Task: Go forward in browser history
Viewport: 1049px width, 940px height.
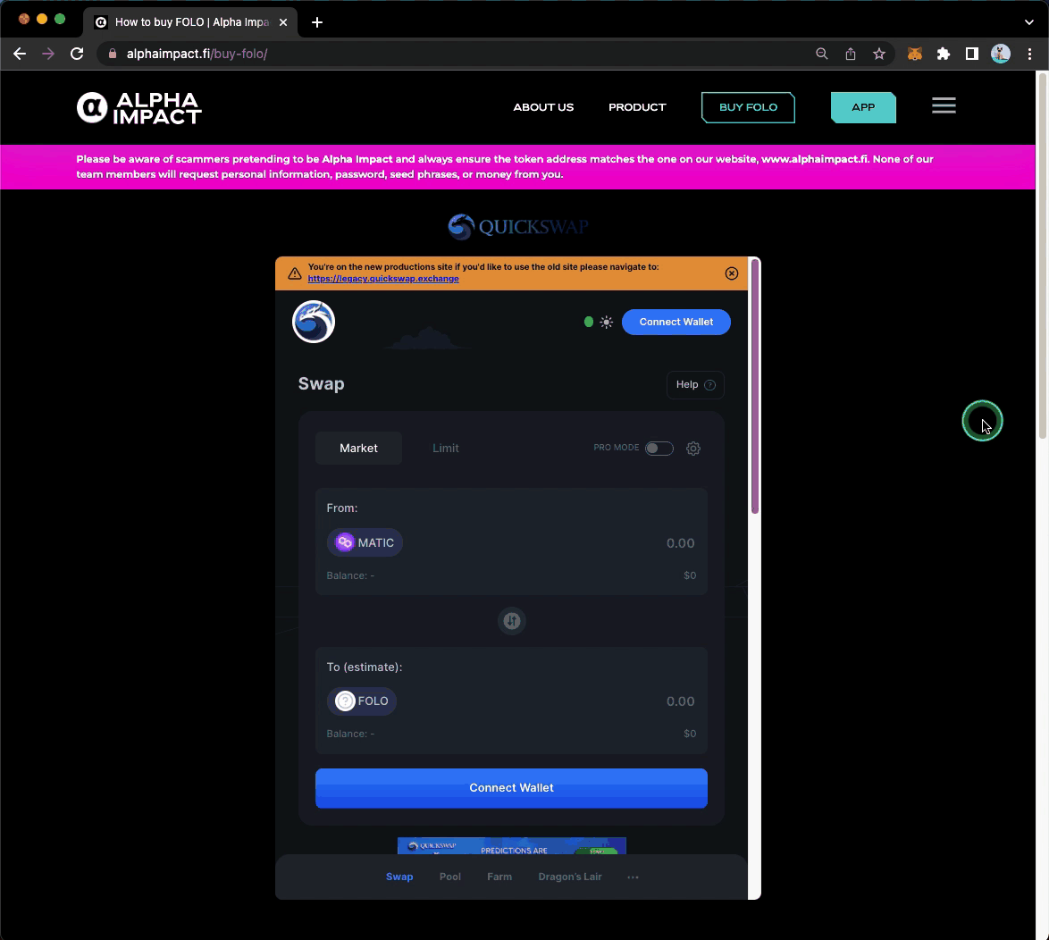Action: coord(48,54)
